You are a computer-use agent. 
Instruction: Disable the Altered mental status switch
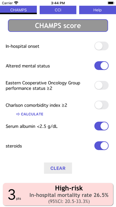[x=101, y=66]
